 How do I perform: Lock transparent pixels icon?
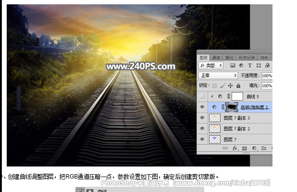(214, 86)
